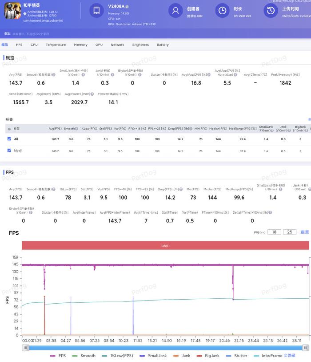This screenshot has width=311, height=362.
Task: Click the duration clock icon
Action: pyautogui.click(x=222, y=11)
